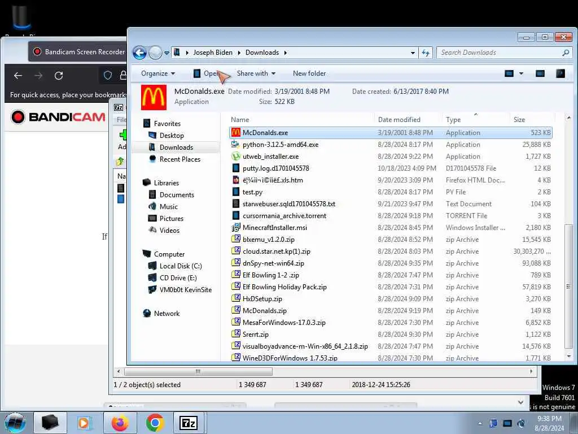This screenshot has height=434, width=578.
Task: Open the Documents library
Action: [x=177, y=195]
